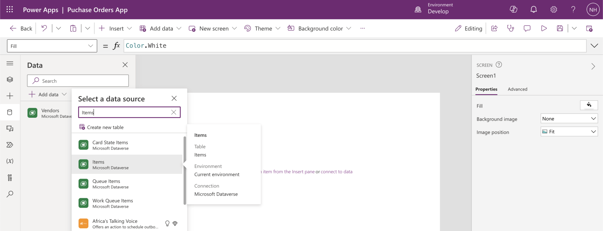Open the app launcher waffle icon
The width and height of the screenshot is (603, 231).
tap(10, 10)
